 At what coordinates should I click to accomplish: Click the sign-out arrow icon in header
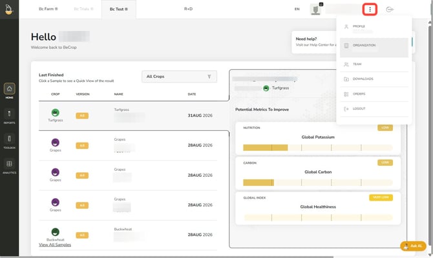tap(389, 10)
